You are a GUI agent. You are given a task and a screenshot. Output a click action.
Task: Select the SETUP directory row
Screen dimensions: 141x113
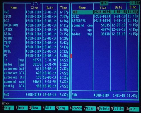[x=36, y=38]
